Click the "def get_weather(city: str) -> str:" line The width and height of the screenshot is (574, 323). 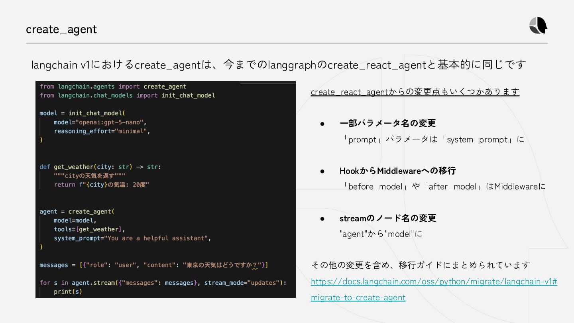[x=100, y=167]
